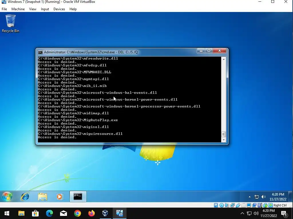Click VirtualBox keyboard capture arrow indicator

click(270, 205)
